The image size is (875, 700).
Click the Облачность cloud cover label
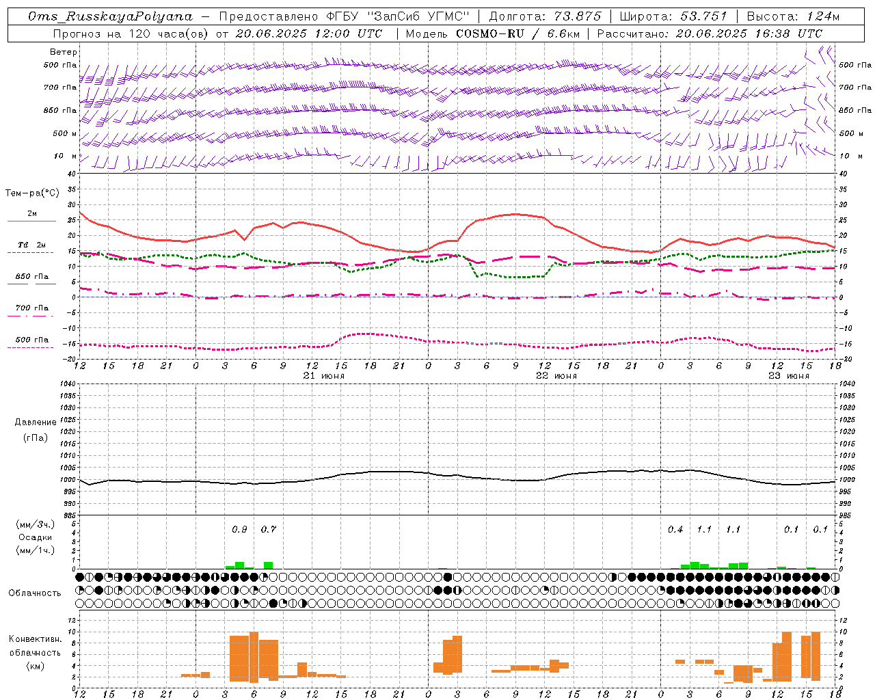[35, 593]
